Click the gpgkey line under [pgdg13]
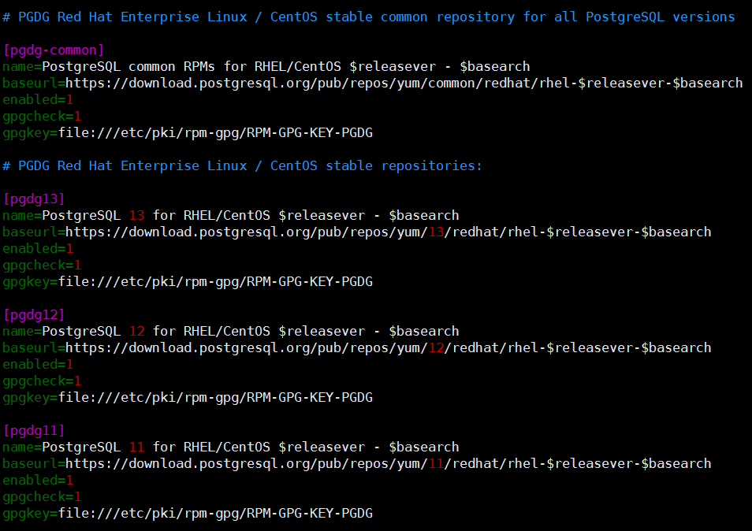Viewport: 752px width, 531px height. click(x=188, y=282)
